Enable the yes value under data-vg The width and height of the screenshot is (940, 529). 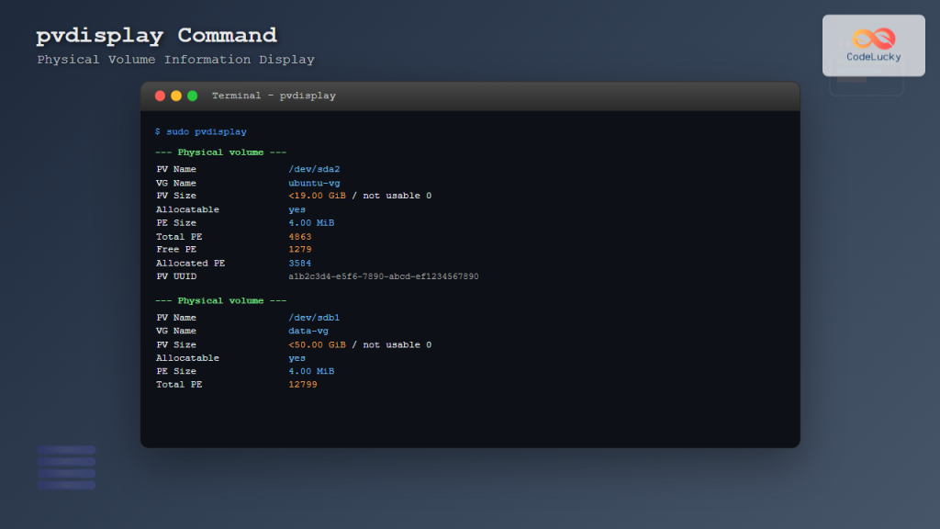pos(296,357)
